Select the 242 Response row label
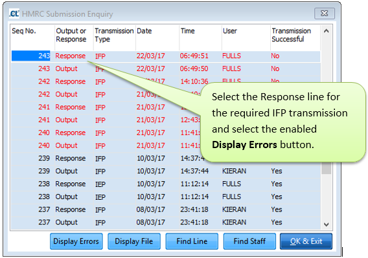 (71, 81)
